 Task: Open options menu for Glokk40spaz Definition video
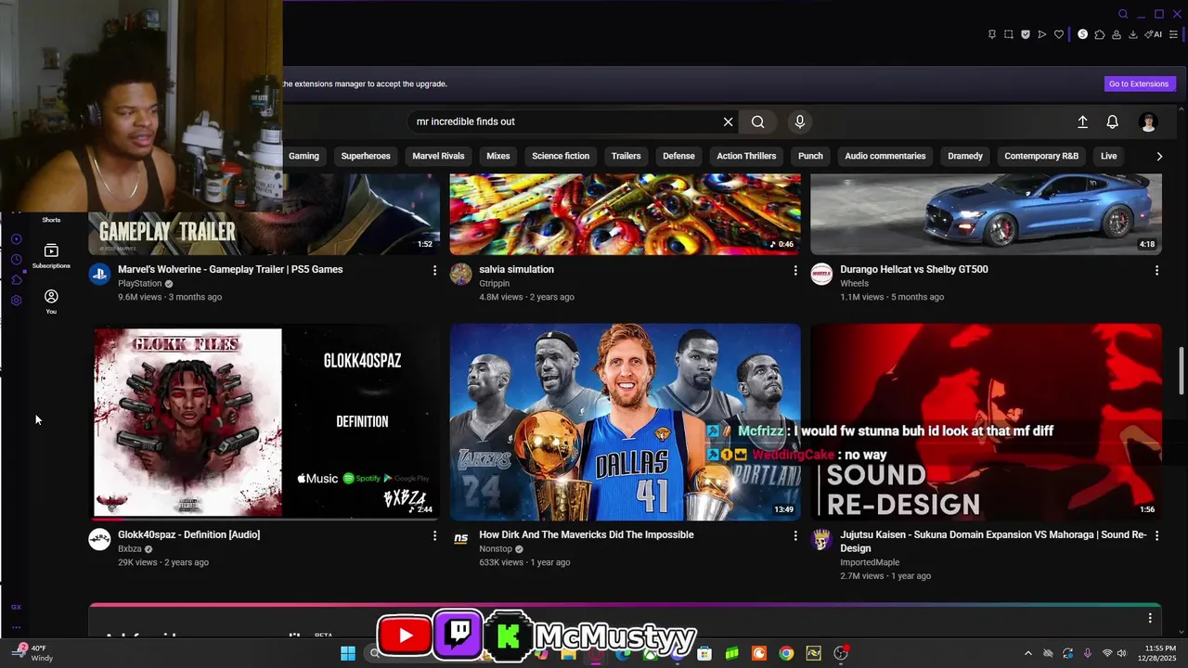pyautogui.click(x=434, y=535)
